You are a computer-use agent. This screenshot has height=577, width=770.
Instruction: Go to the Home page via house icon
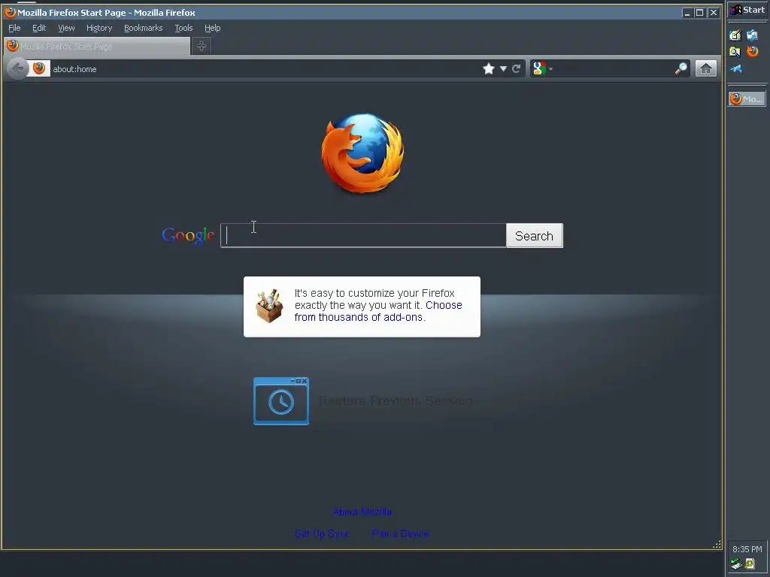705,68
